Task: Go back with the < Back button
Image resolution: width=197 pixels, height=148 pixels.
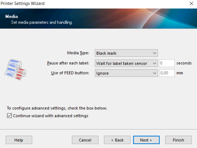Action: click(117, 140)
